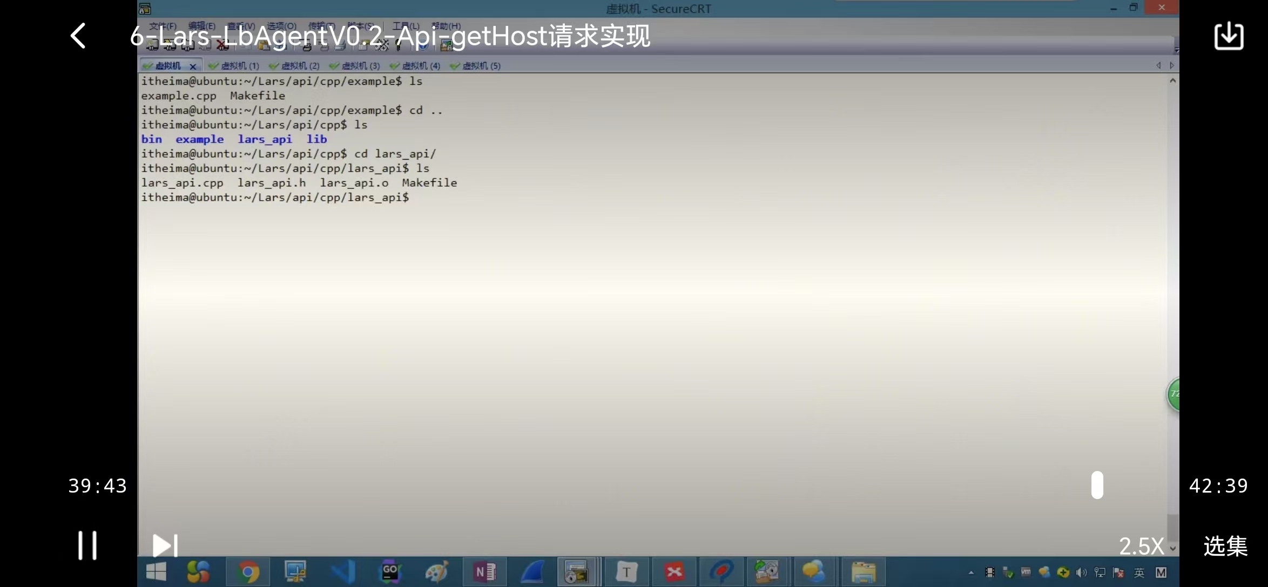Go back with the left arrow
Image resolution: width=1268 pixels, height=587 pixels.
point(78,36)
